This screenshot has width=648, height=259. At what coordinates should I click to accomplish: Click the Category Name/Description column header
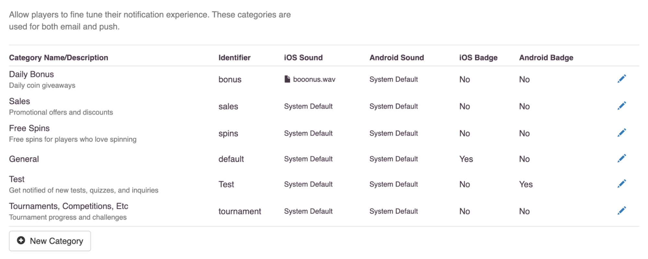pyautogui.click(x=58, y=58)
